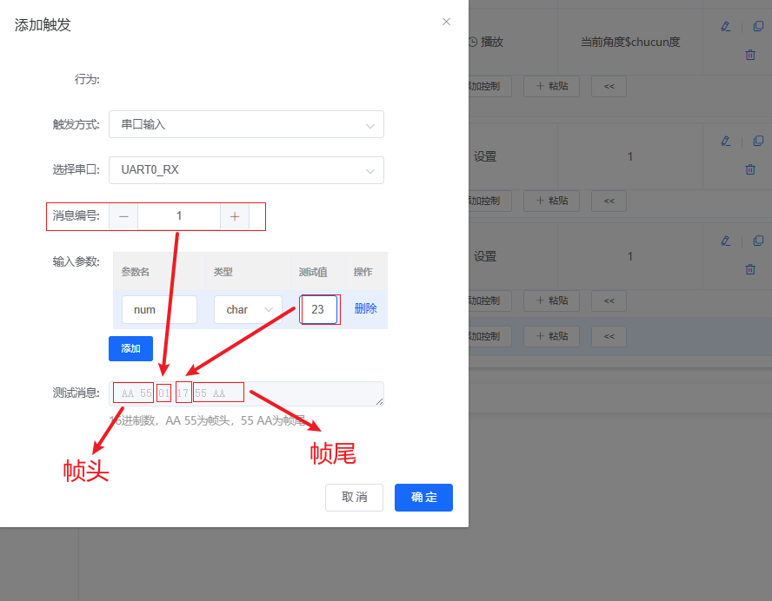Increase 消息编号 with the plus button

coord(235,216)
